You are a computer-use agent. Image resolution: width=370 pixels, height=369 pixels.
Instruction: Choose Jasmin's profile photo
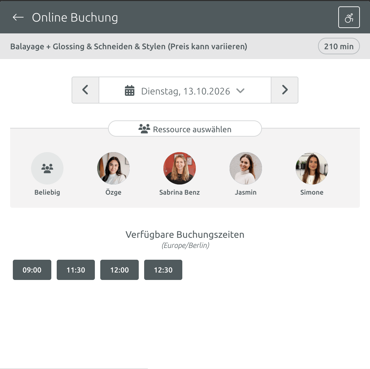pos(246,168)
